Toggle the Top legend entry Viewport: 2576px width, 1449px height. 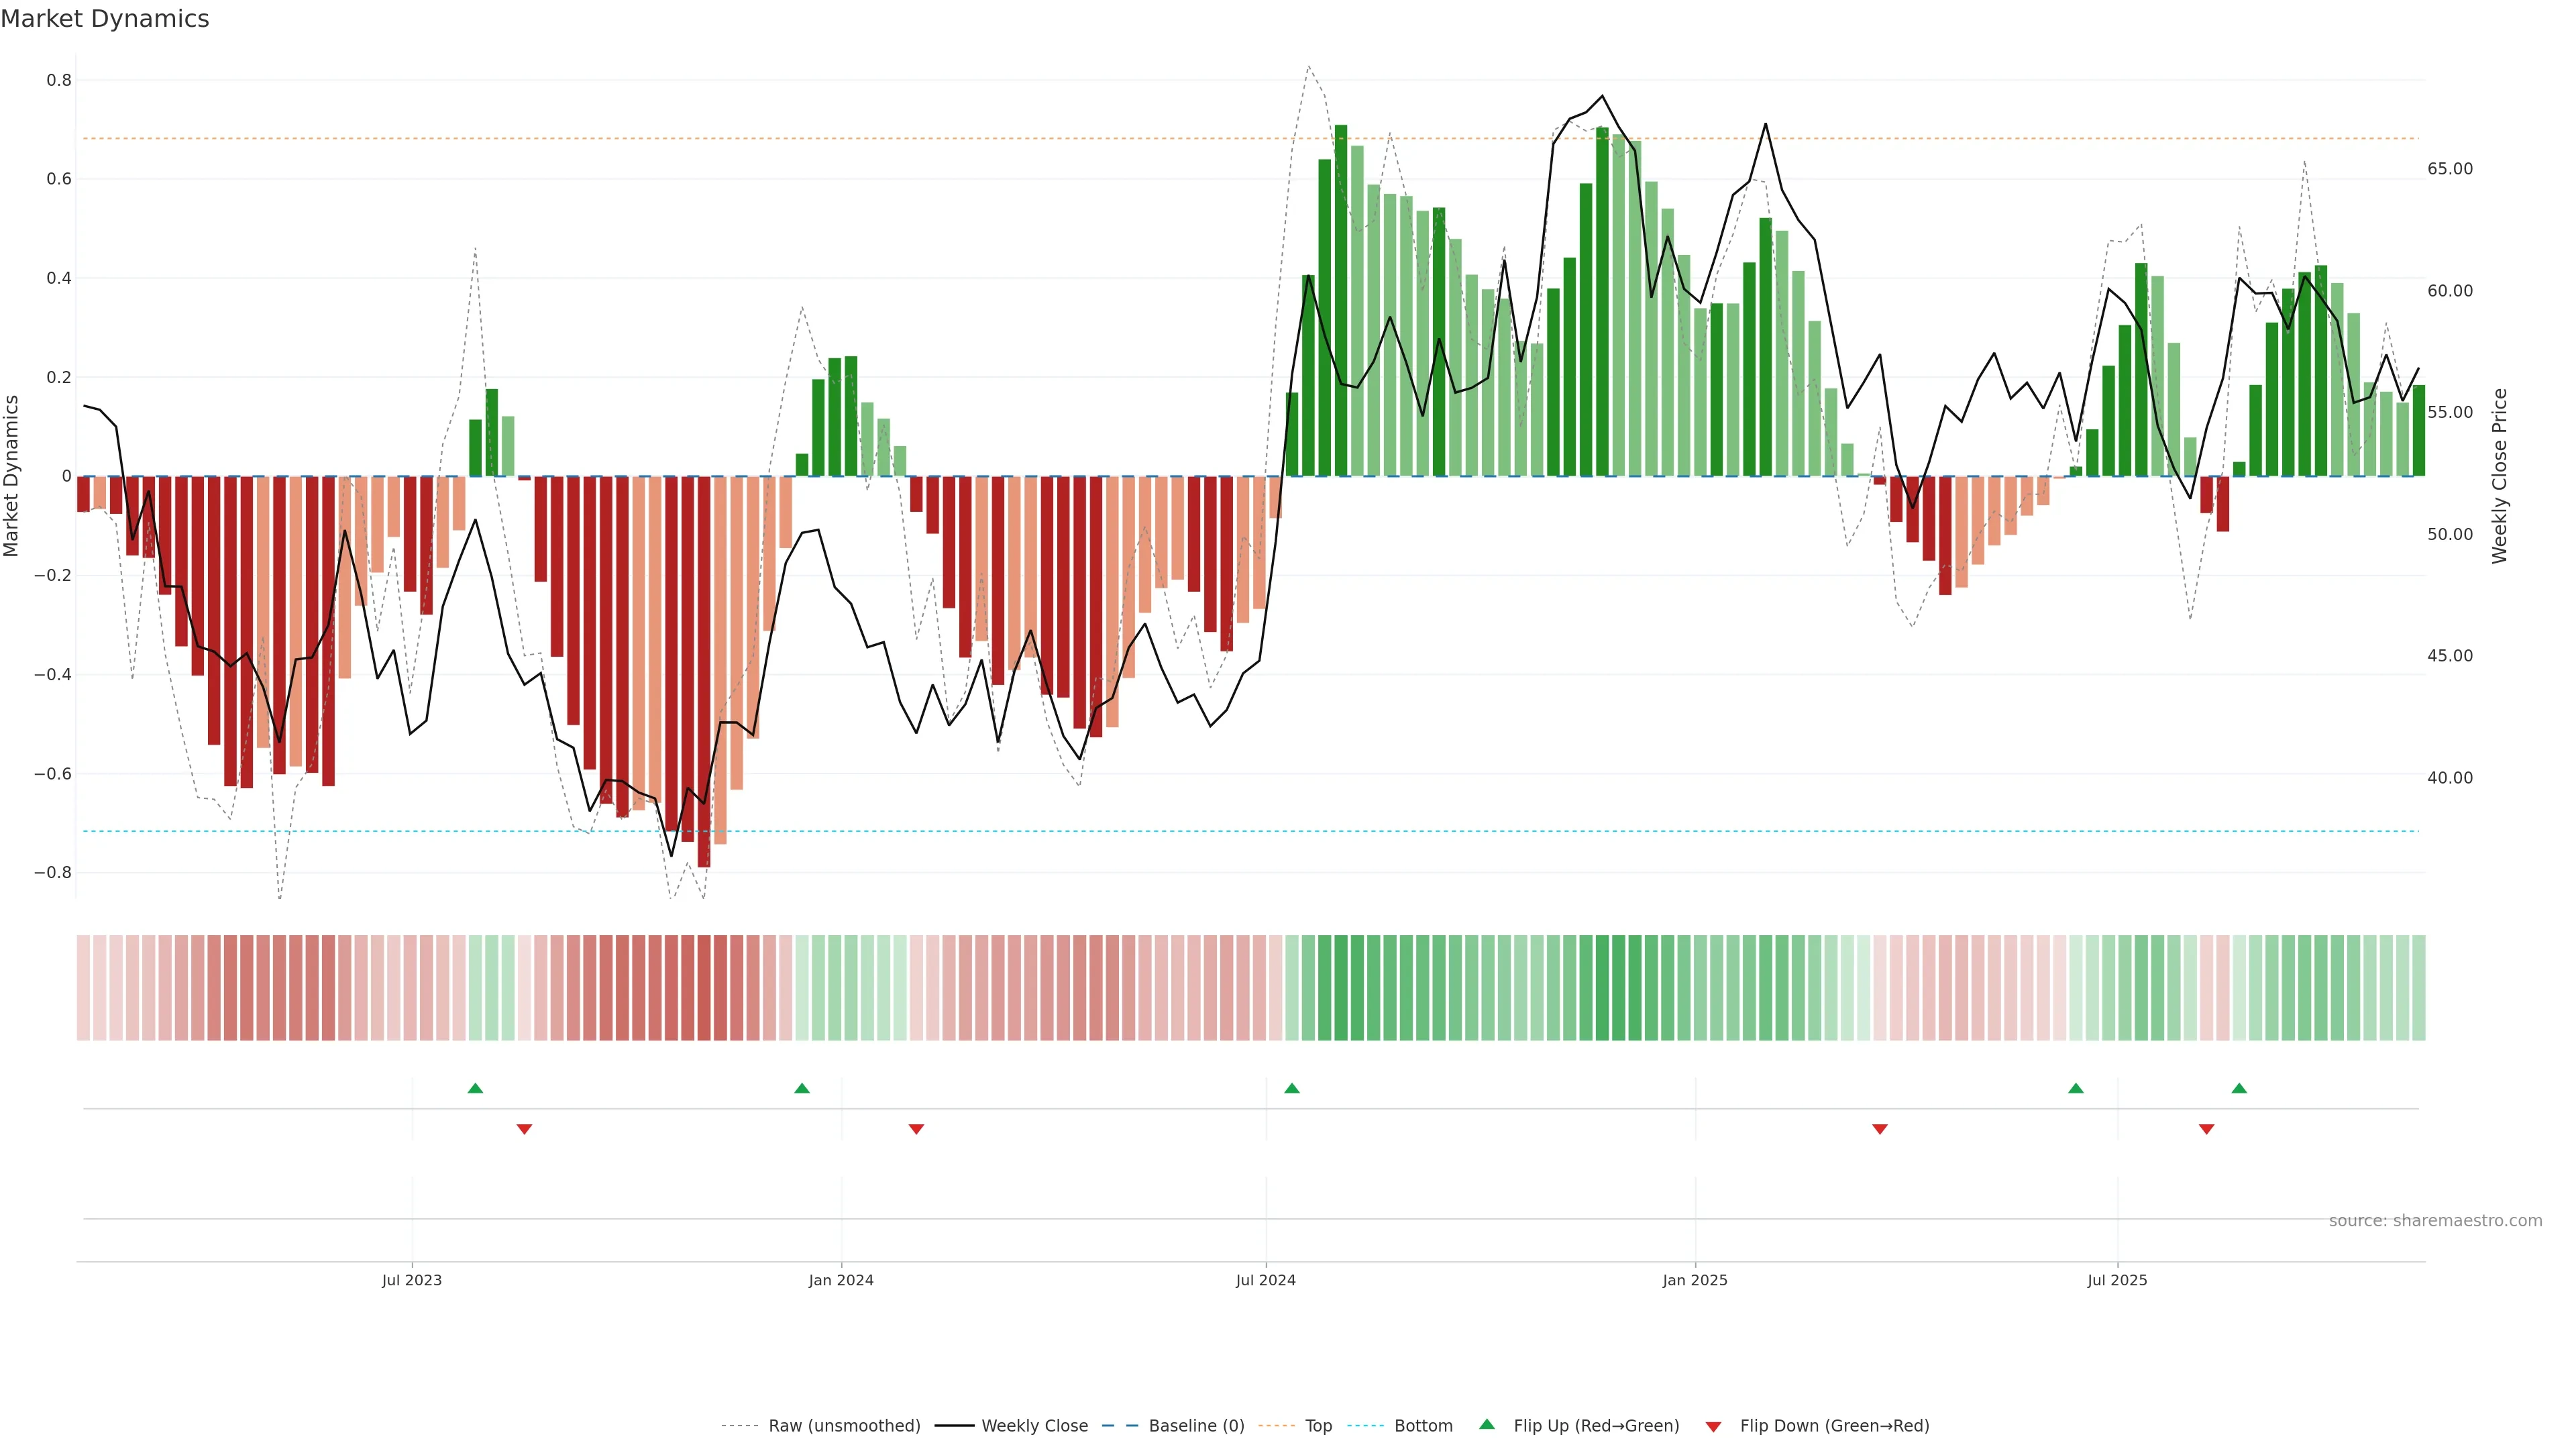click(1318, 1425)
